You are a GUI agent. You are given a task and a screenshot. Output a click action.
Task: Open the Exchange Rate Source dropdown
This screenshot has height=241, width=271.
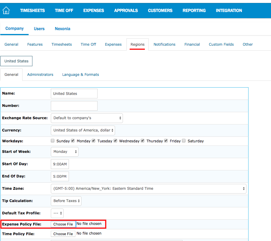(87, 118)
